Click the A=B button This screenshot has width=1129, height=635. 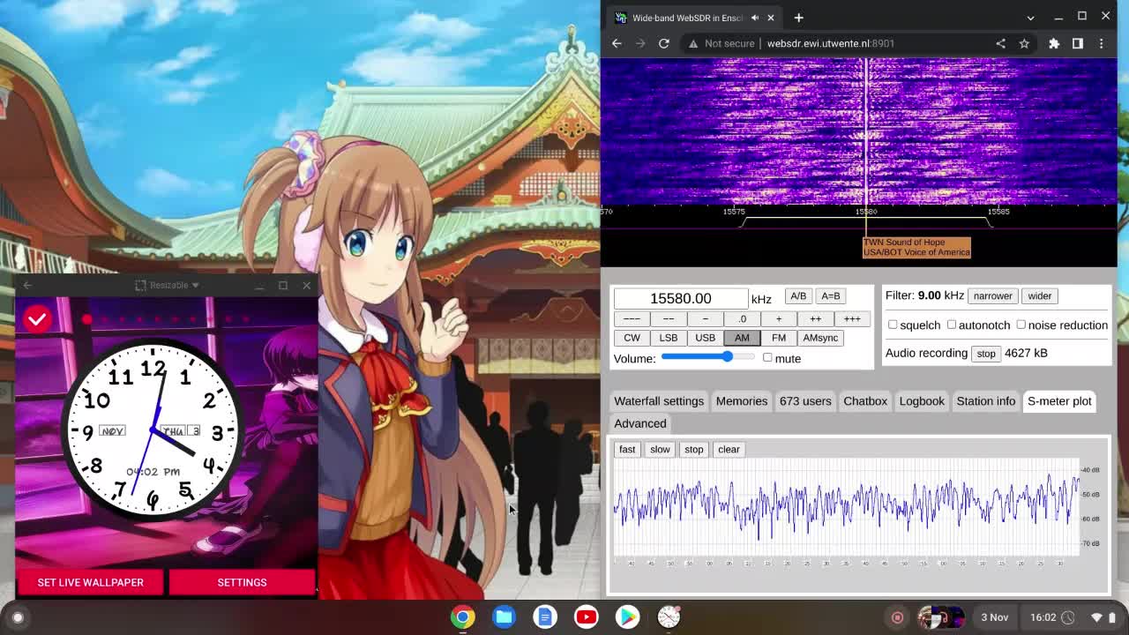(830, 296)
